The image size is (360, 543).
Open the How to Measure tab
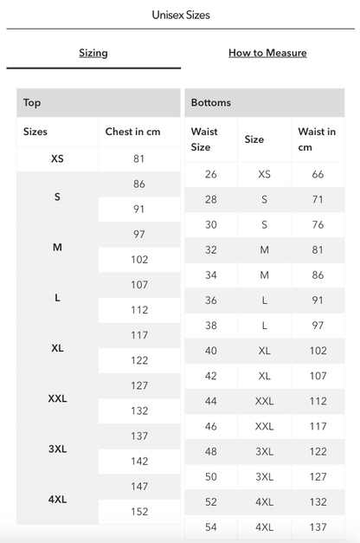point(267,53)
